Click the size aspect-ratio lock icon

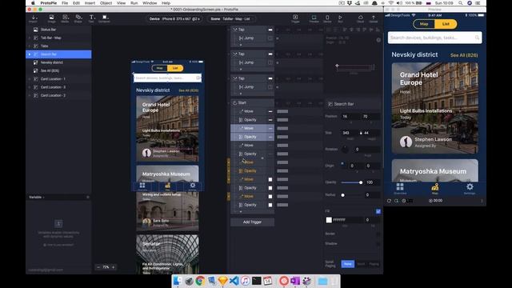[x=361, y=133]
